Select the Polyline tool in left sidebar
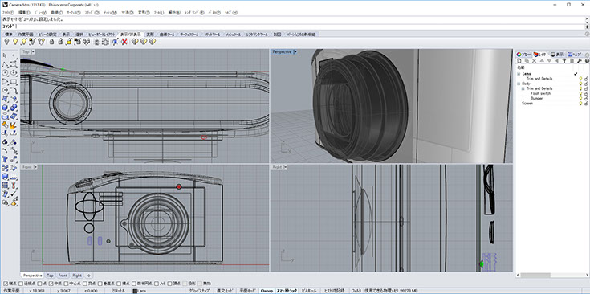 pyautogui.click(x=6, y=64)
